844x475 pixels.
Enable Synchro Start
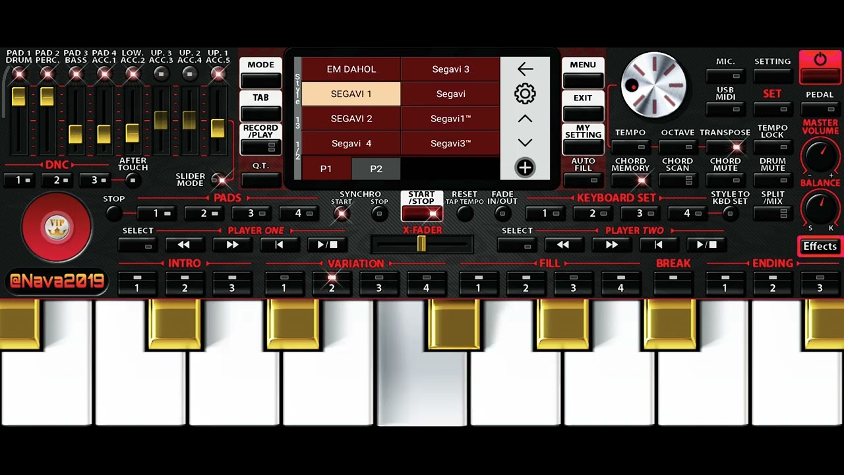point(342,213)
